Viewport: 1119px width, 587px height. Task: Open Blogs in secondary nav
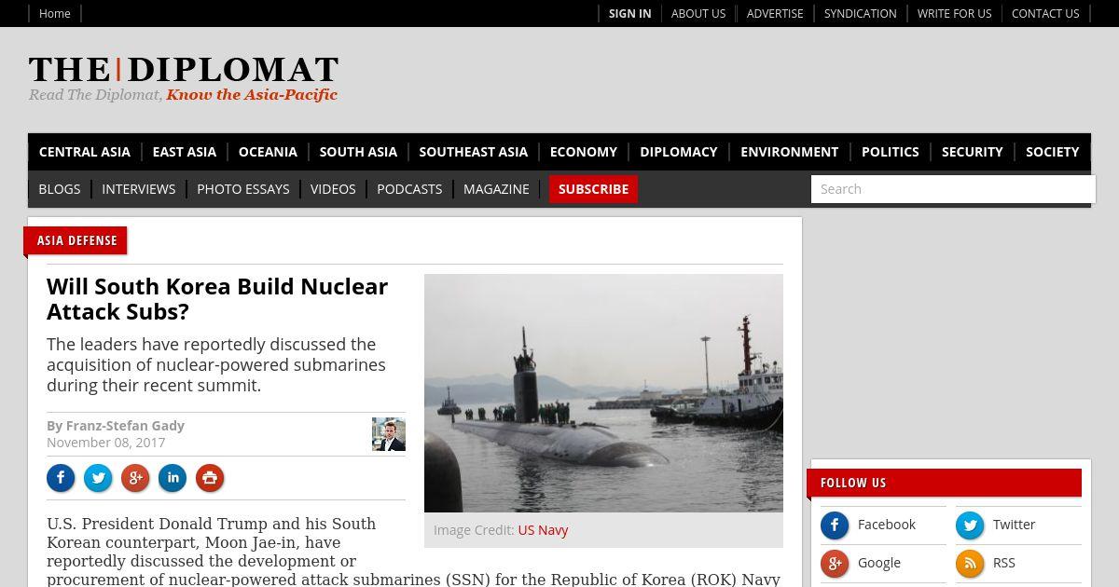click(x=60, y=189)
